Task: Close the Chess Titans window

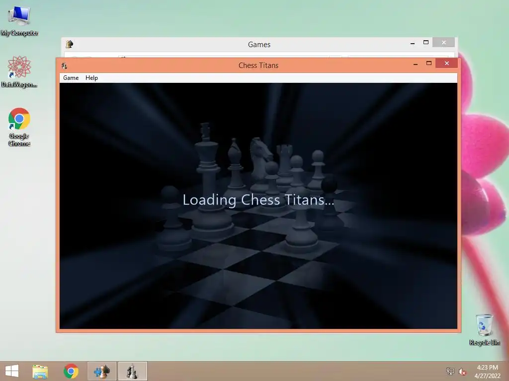Action: pos(447,63)
